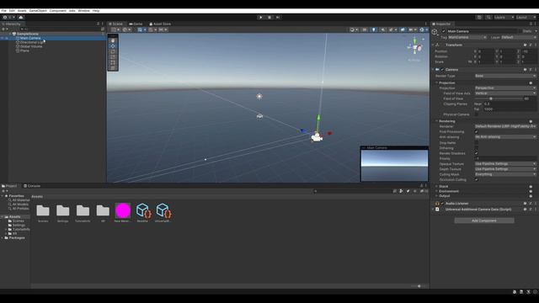Open the Layer Default dropdown

[519, 37]
